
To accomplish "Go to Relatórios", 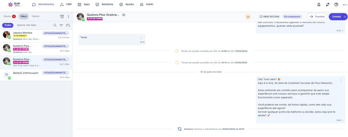I will [104, 5].
